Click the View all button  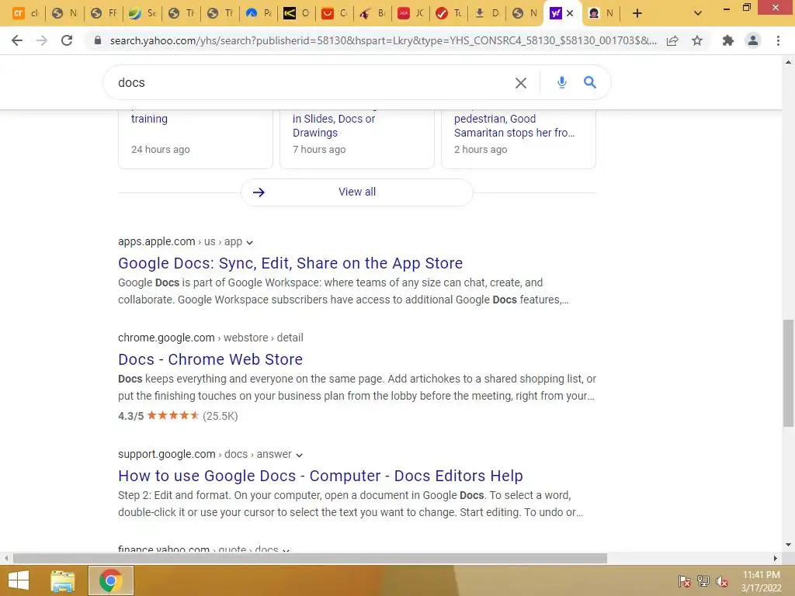coord(357,192)
